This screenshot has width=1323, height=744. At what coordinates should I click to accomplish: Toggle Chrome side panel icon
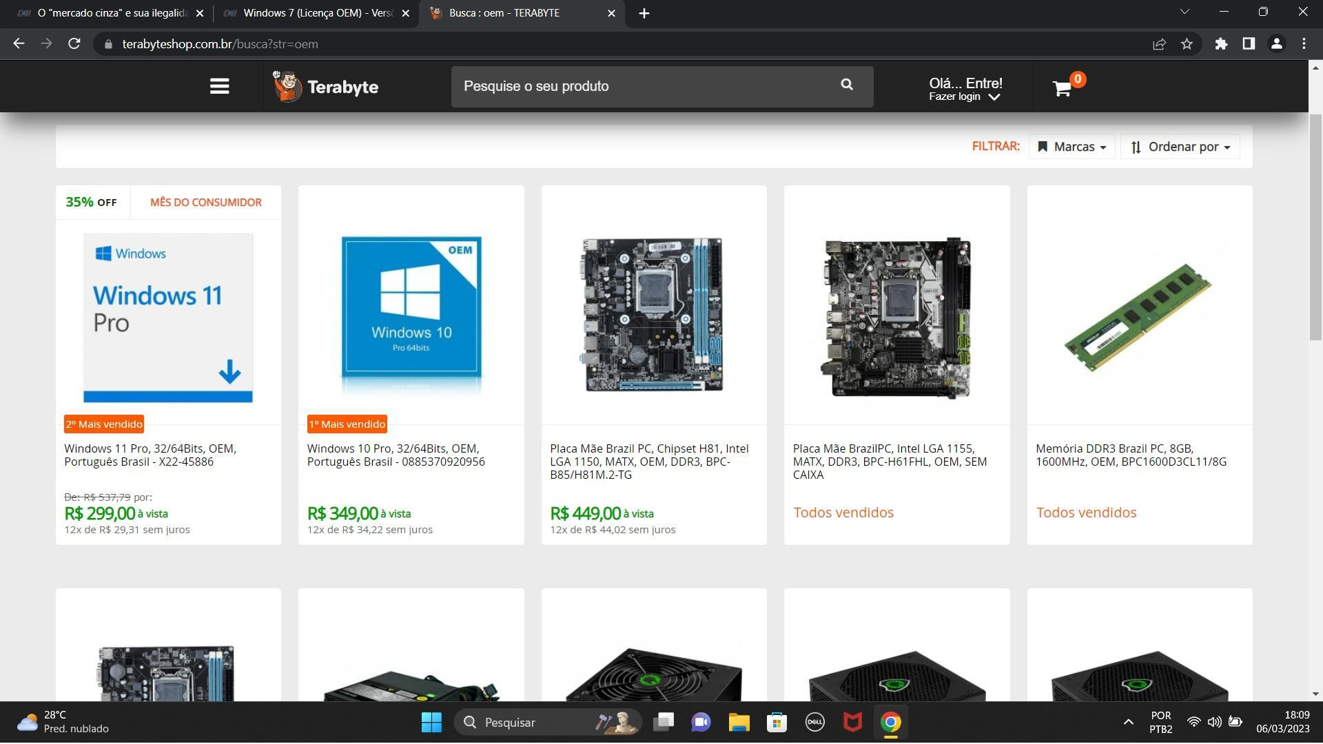click(1249, 43)
